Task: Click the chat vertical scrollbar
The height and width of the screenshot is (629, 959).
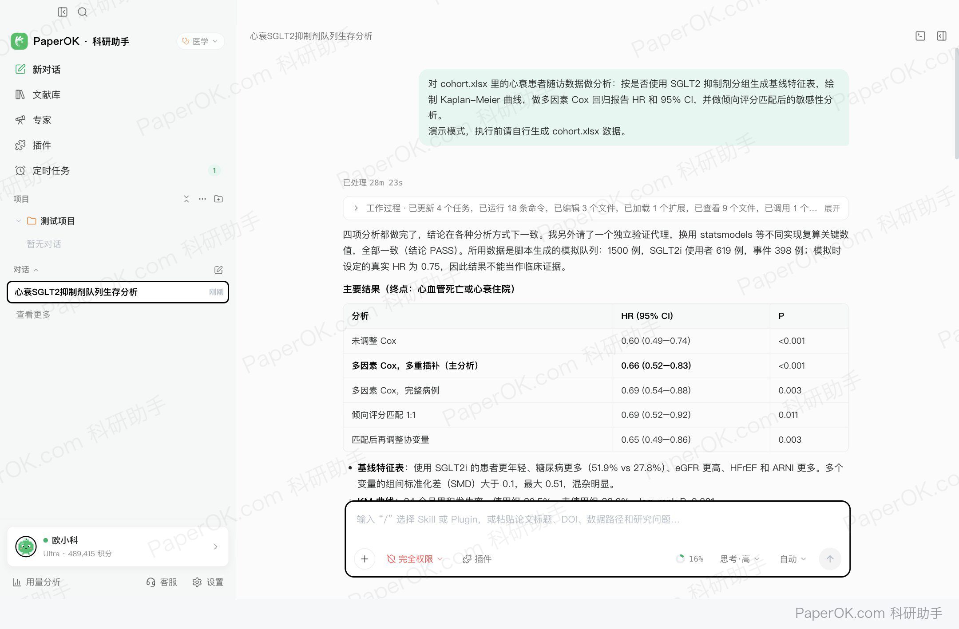Action: [x=956, y=103]
